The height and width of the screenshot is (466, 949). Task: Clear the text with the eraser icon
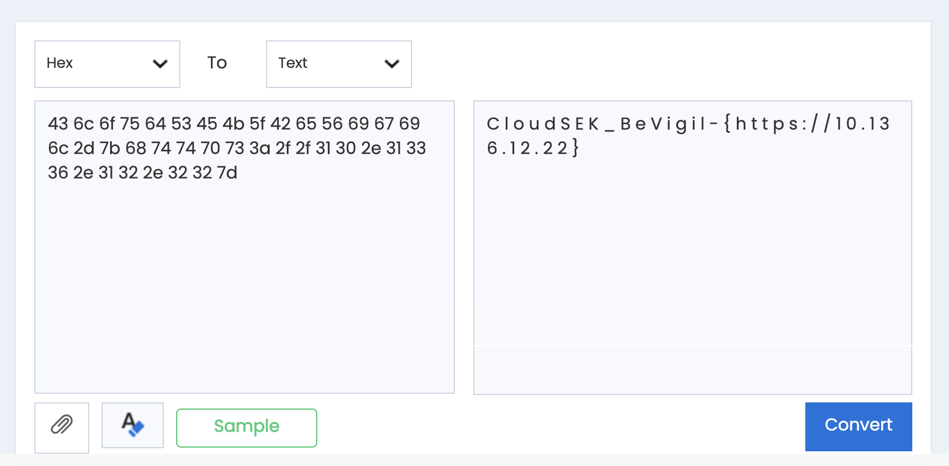(133, 424)
